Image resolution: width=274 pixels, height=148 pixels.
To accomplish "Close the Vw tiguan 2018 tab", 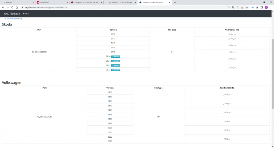I will pyautogui.click(x=101, y=2).
